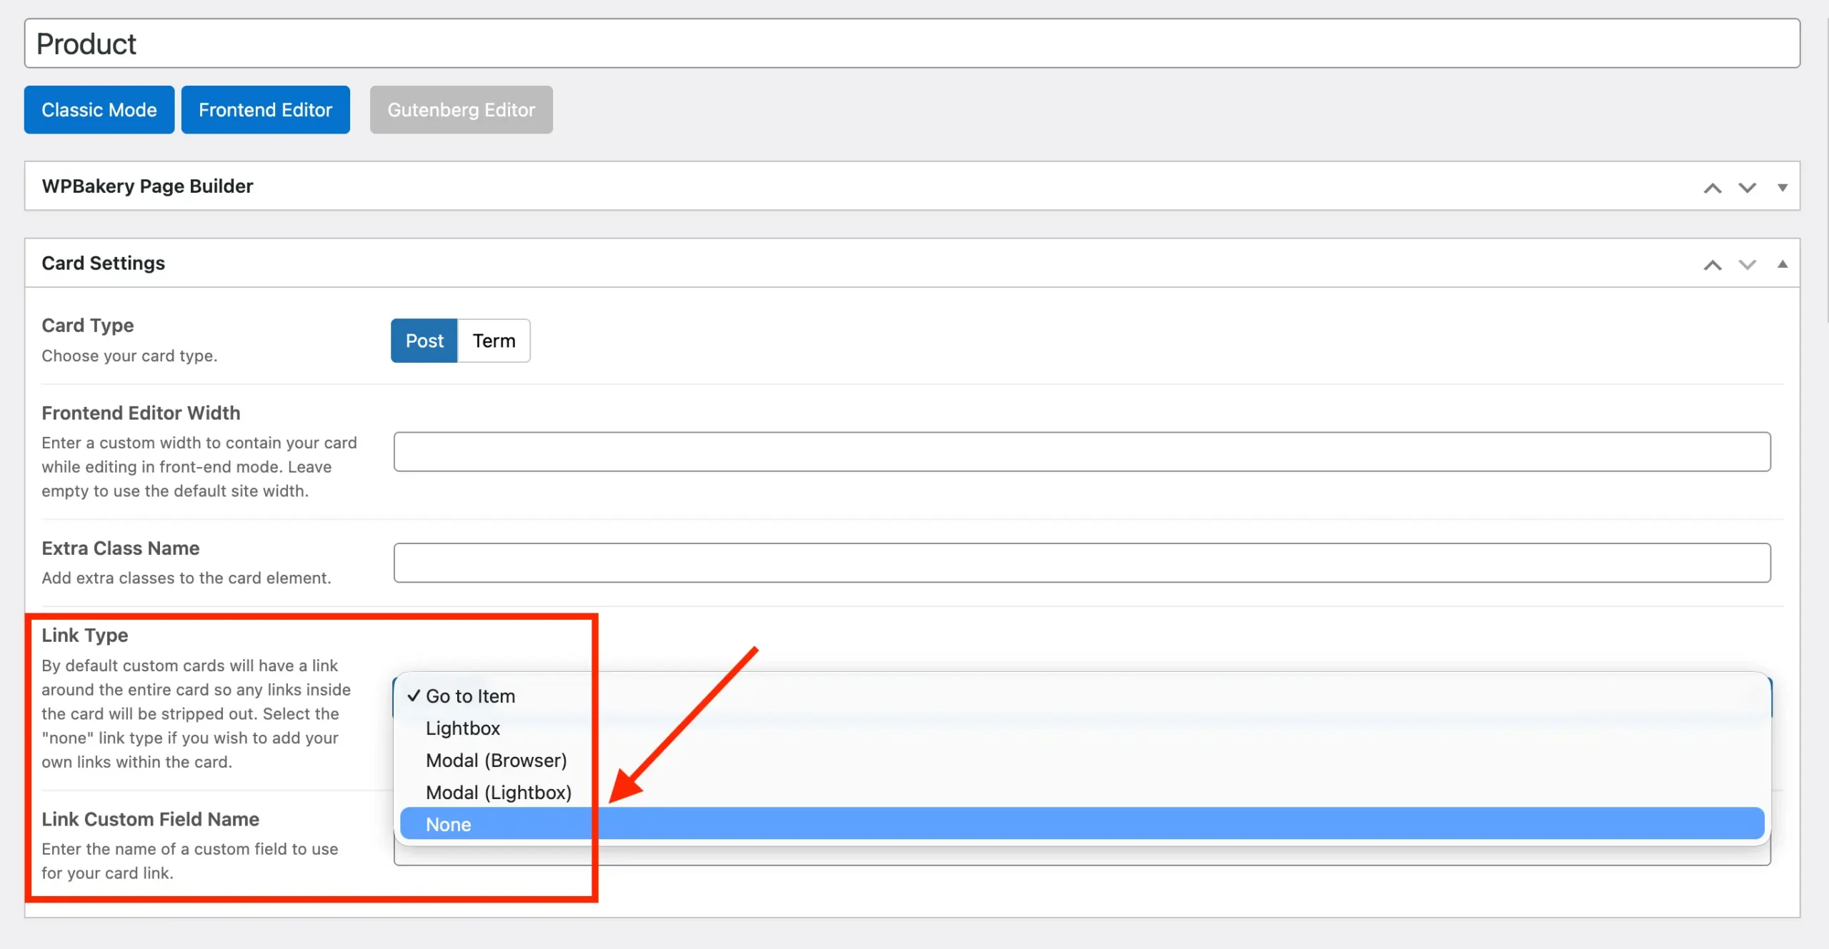Focus the Frontend Editor Width field
This screenshot has height=949, width=1829.
1081,451
